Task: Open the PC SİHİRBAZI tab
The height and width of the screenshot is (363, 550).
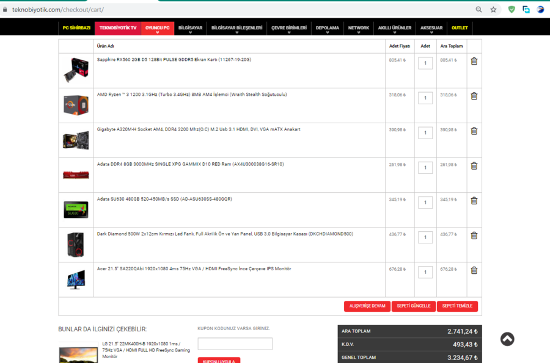Action: (76, 28)
